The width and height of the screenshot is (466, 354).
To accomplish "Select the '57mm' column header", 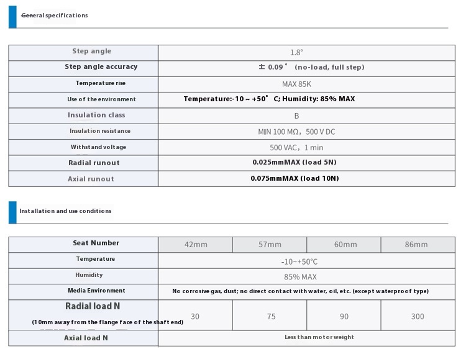I will [x=270, y=245].
